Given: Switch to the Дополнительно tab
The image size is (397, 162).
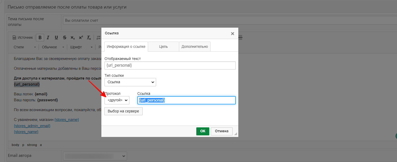Looking at the screenshot, I should pos(195,47).
